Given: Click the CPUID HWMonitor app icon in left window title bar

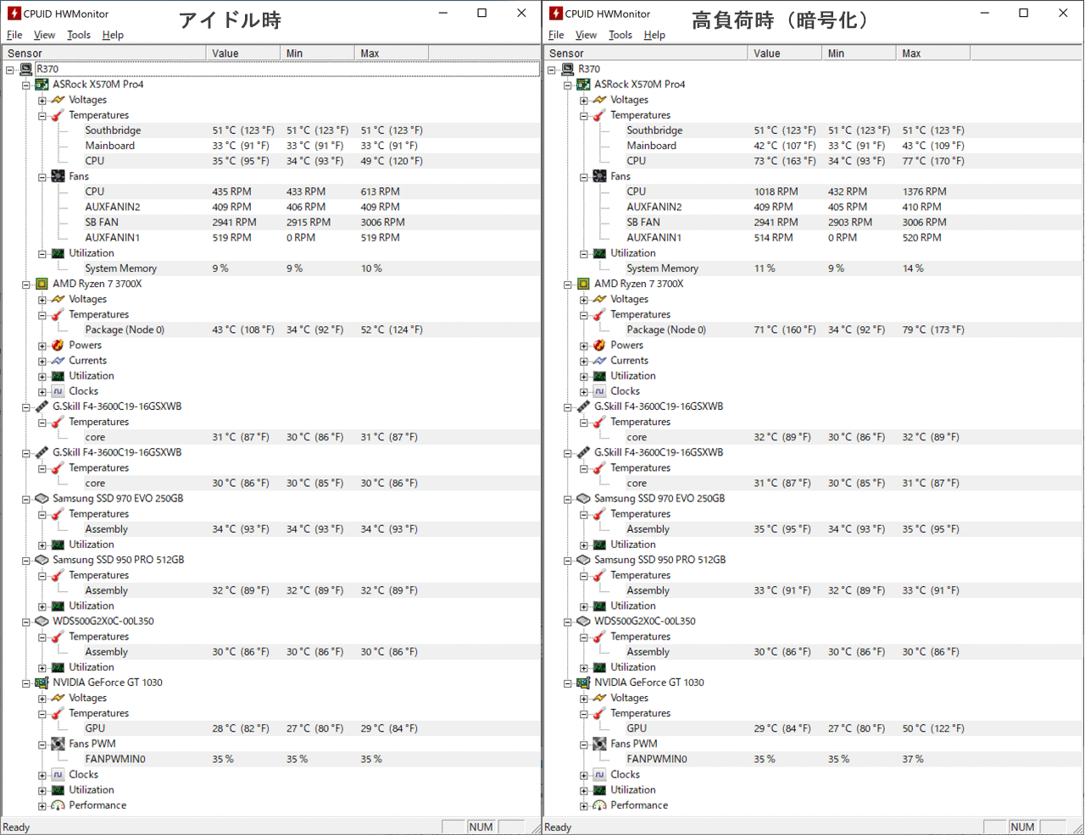Looking at the screenshot, I should click(x=14, y=14).
